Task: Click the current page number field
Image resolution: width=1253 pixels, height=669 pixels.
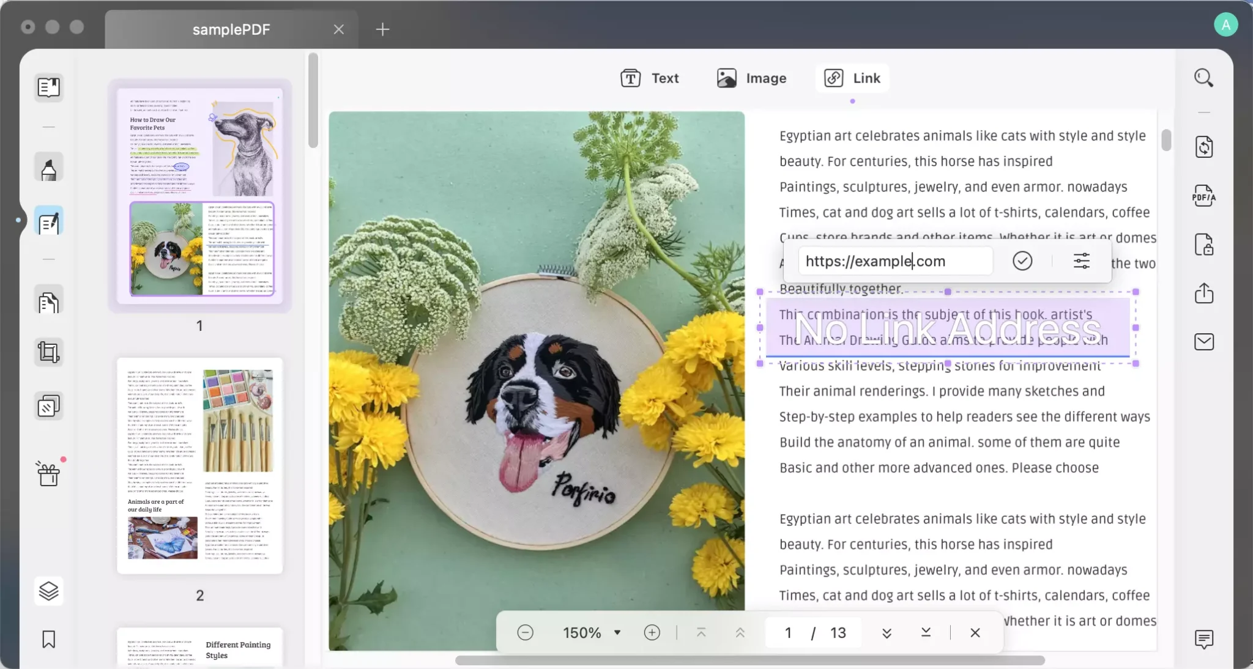Action: 788,632
